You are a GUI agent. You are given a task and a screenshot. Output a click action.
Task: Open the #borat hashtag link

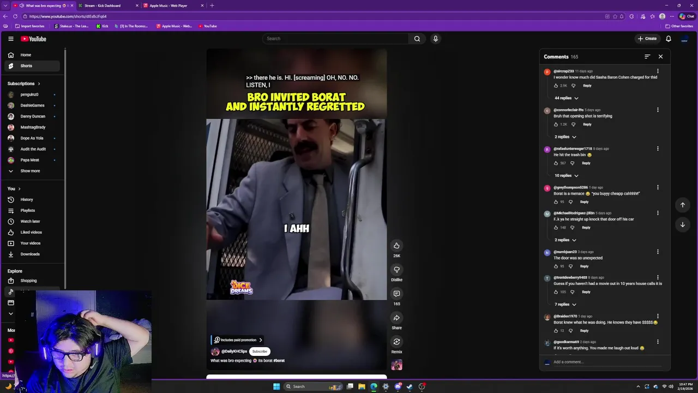(279, 361)
